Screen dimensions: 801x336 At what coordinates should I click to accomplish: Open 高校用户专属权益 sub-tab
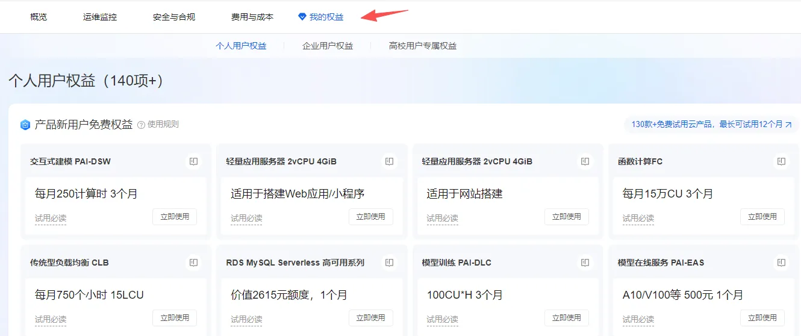423,46
